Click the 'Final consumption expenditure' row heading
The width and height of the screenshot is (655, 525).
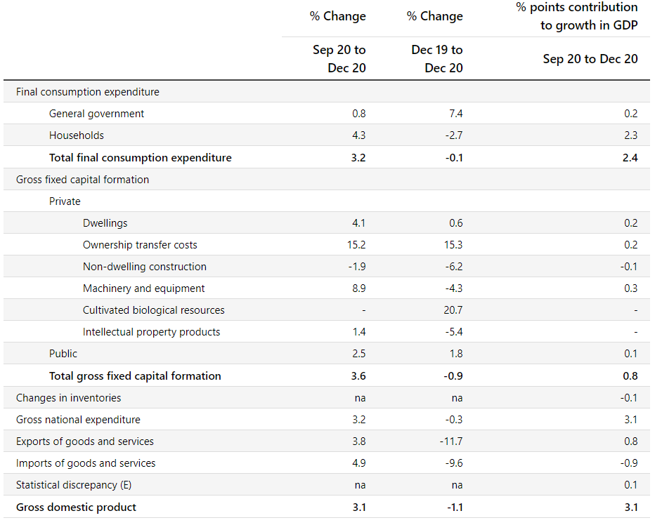[x=87, y=92]
